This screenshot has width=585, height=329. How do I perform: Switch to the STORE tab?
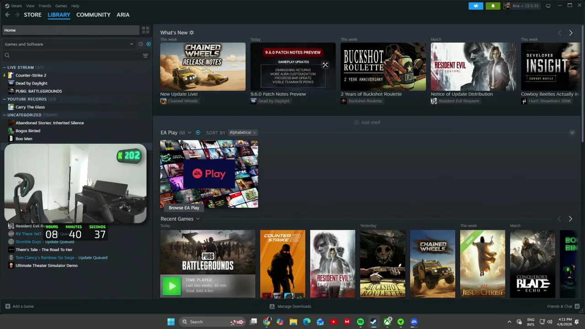(32, 15)
